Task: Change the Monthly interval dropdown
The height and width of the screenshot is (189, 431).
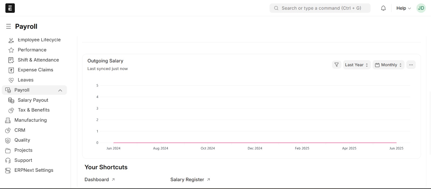Action: [x=388, y=65]
